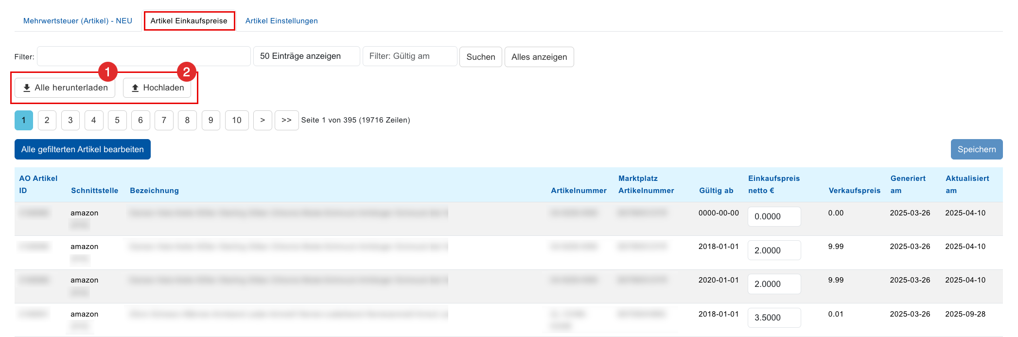This screenshot has height=337, width=1018.
Task: Click Verkaufspreis value 0.01
Action: [836, 314]
